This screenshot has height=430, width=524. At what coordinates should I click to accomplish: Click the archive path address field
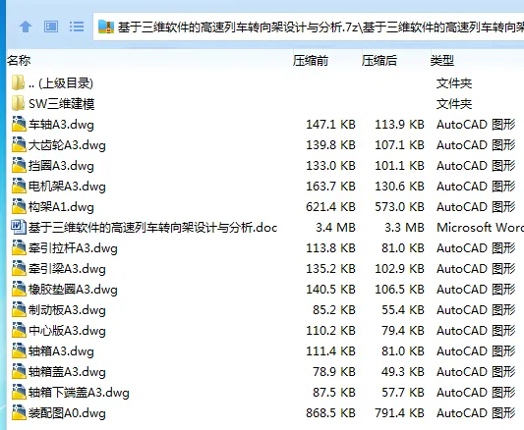(x=309, y=27)
